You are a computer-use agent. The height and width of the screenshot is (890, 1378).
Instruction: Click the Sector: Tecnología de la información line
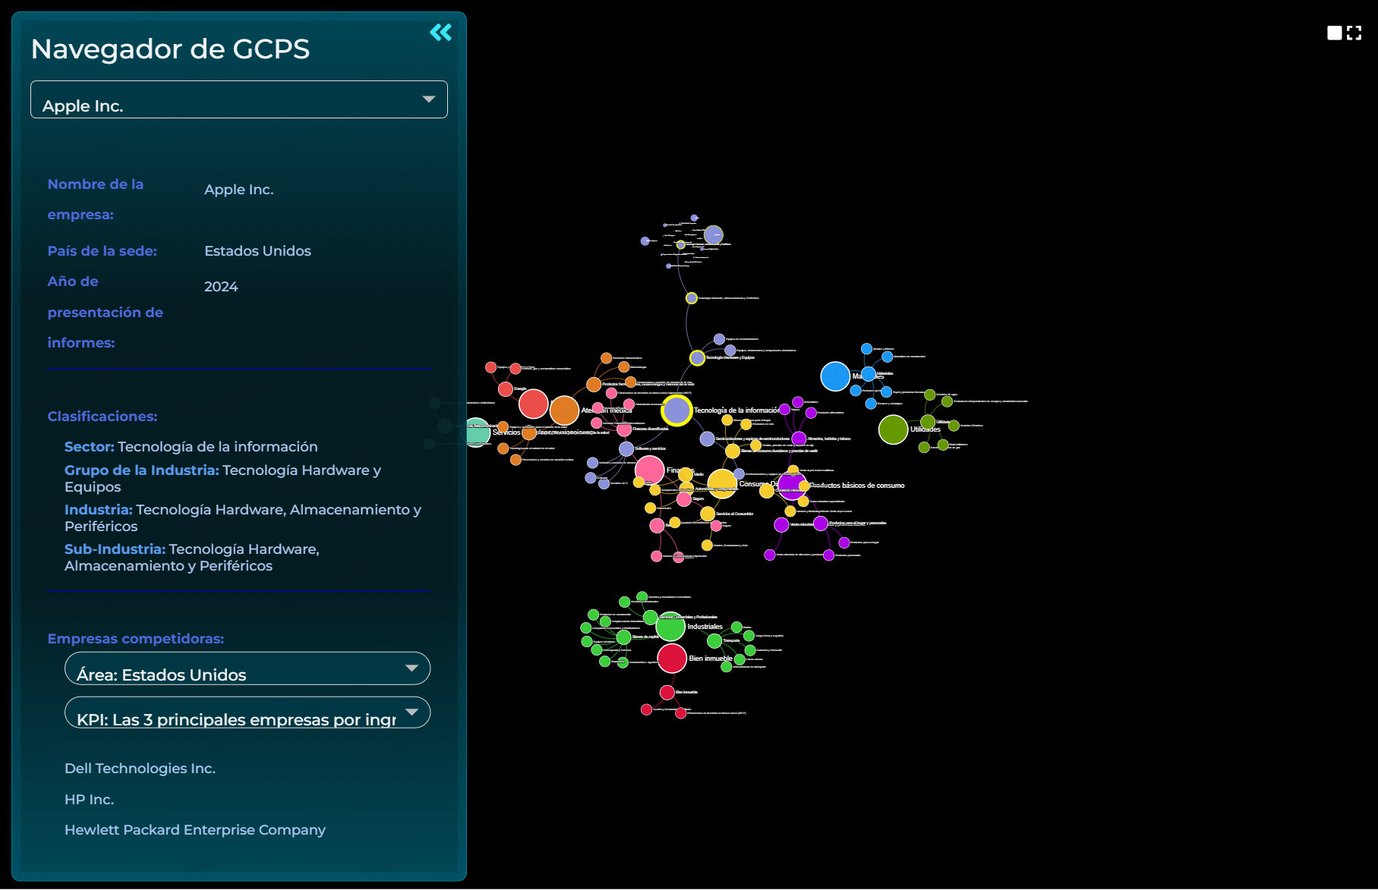pos(191,447)
